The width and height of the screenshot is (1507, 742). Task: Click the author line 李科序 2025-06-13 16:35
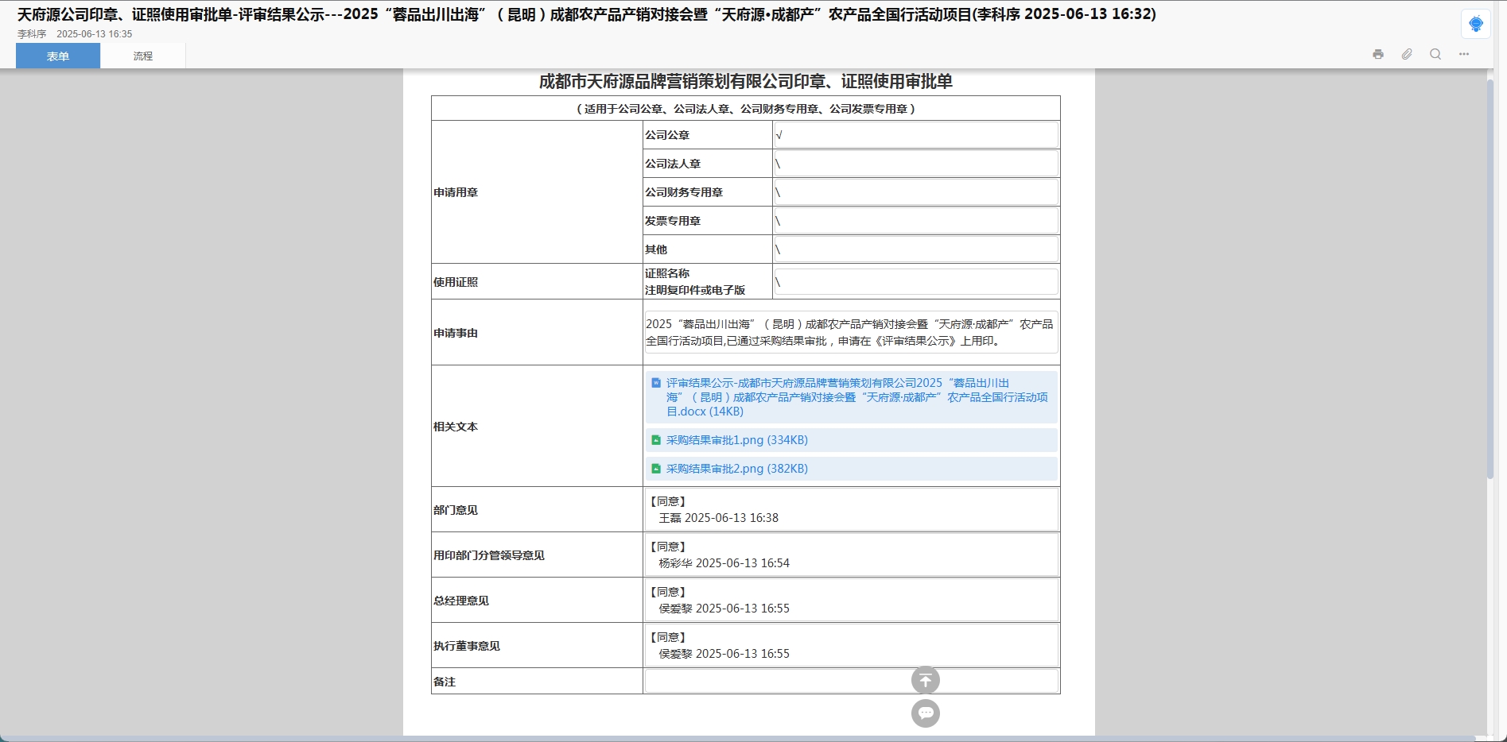(x=75, y=34)
